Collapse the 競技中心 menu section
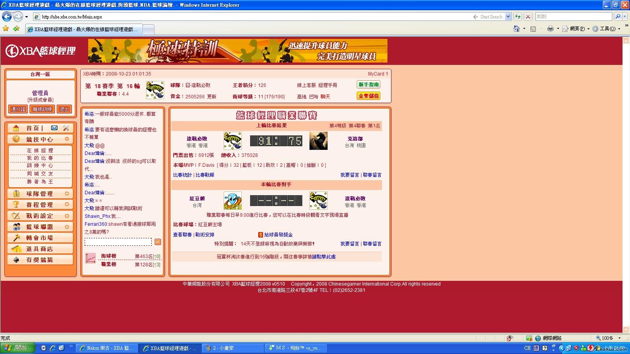This screenshot has width=630, height=354. point(67,139)
